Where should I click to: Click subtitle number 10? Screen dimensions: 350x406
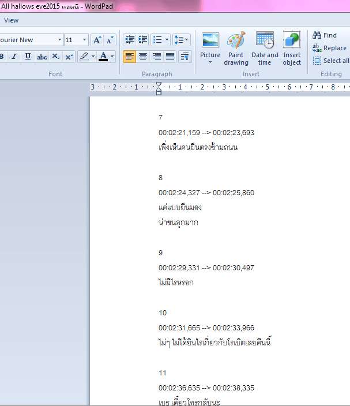point(163,313)
